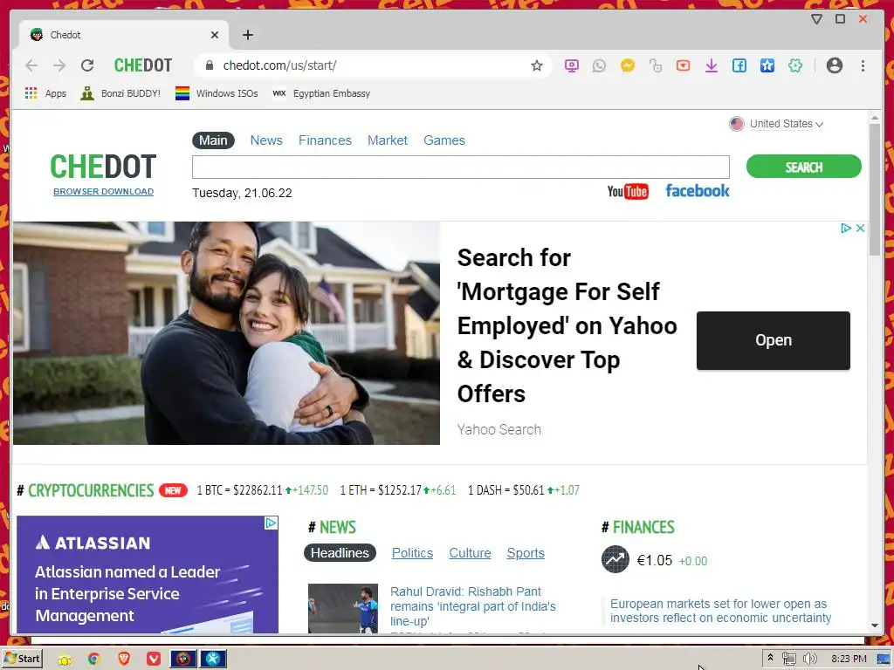Open Egyptian Embassy bookmark

click(x=321, y=93)
